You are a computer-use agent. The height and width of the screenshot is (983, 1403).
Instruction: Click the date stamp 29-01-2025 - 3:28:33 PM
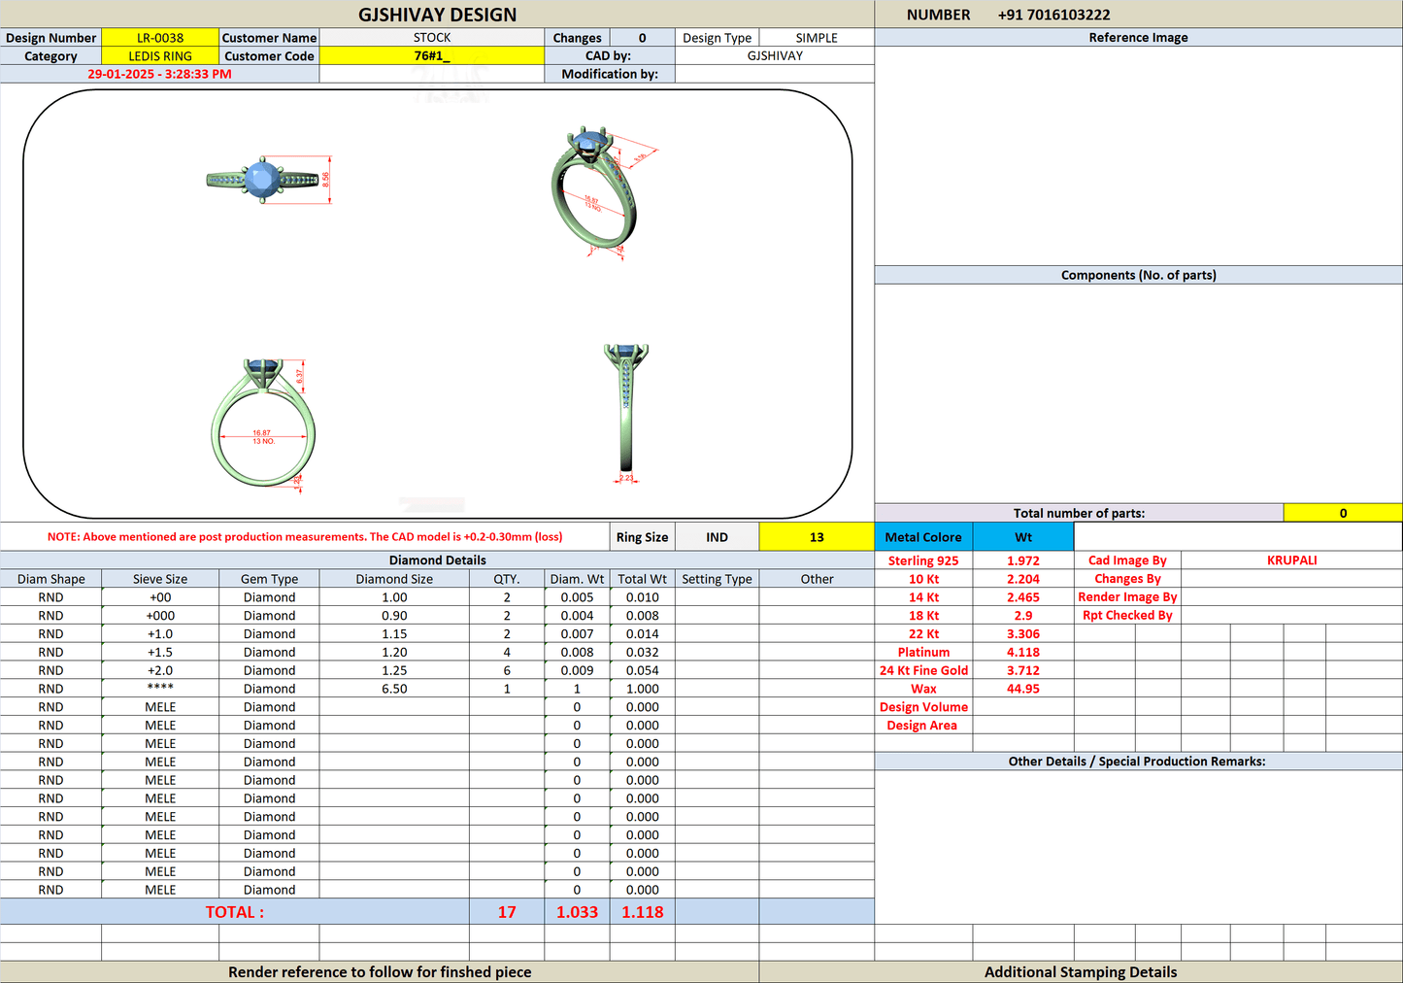click(x=159, y=74)
